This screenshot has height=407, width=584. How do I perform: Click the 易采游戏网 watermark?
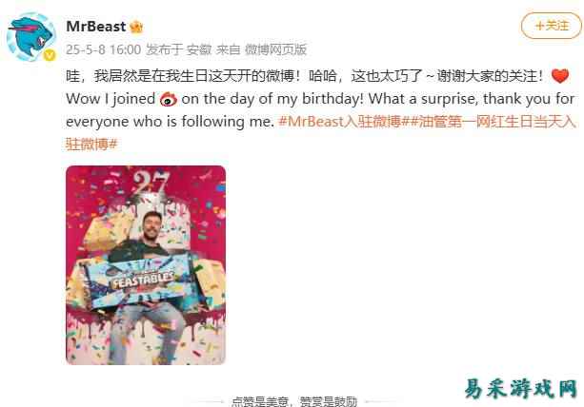(521, 389)
